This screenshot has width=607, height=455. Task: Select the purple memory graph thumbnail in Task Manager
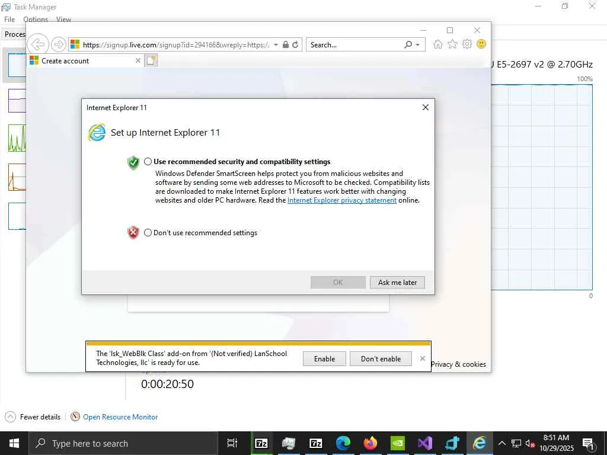click(x=17, y=101)
